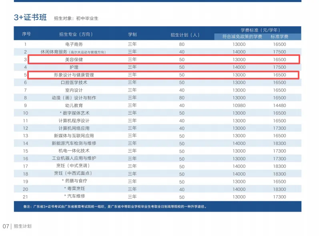Screen dimensions: 319x236
Task: Click standard fee '17300' in 计算机网络应用 row
Action: pos(279,128)
